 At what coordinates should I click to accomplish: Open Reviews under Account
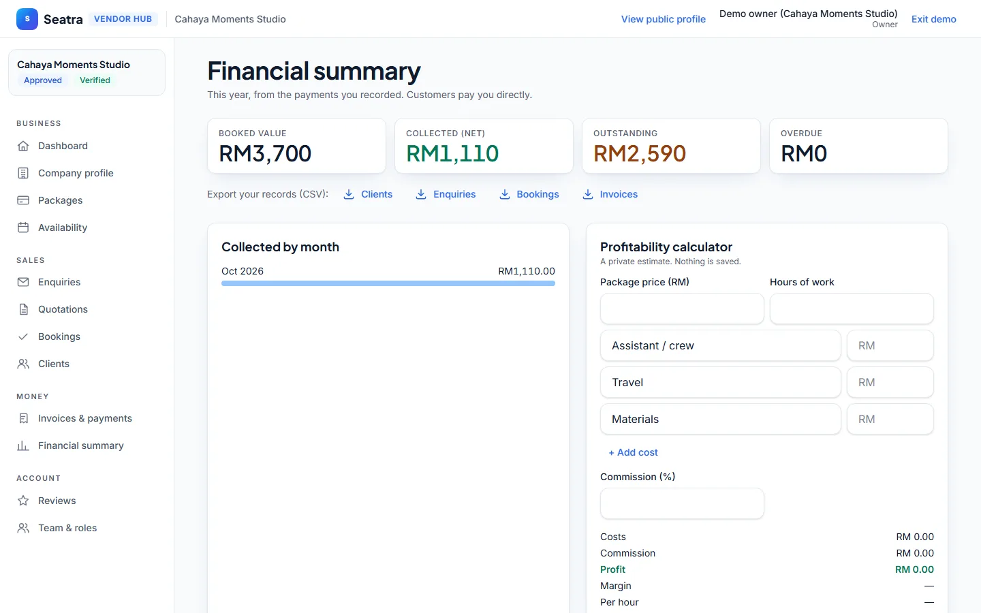(x=87, y=501)
